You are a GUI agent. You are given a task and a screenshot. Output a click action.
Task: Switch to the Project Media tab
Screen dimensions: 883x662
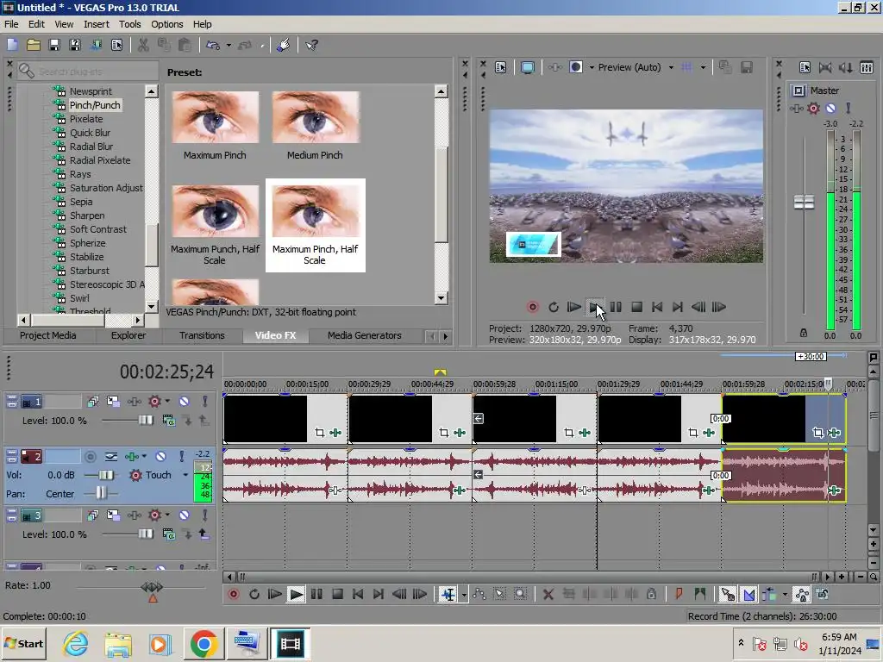pyautogui.click(x=48, y=335)
